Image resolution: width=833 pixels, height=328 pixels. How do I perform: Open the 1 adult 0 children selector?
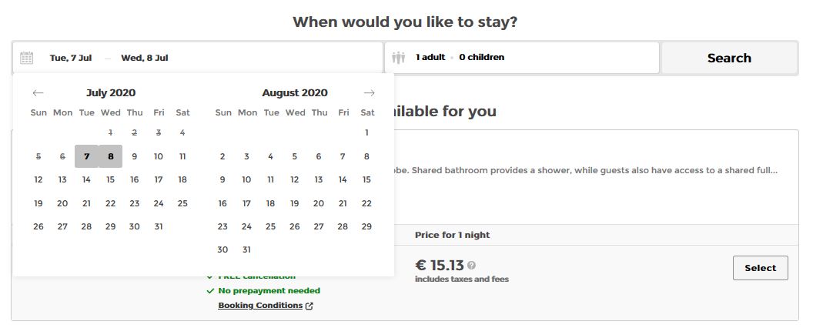pyautogui.click(x=460, y=58)
